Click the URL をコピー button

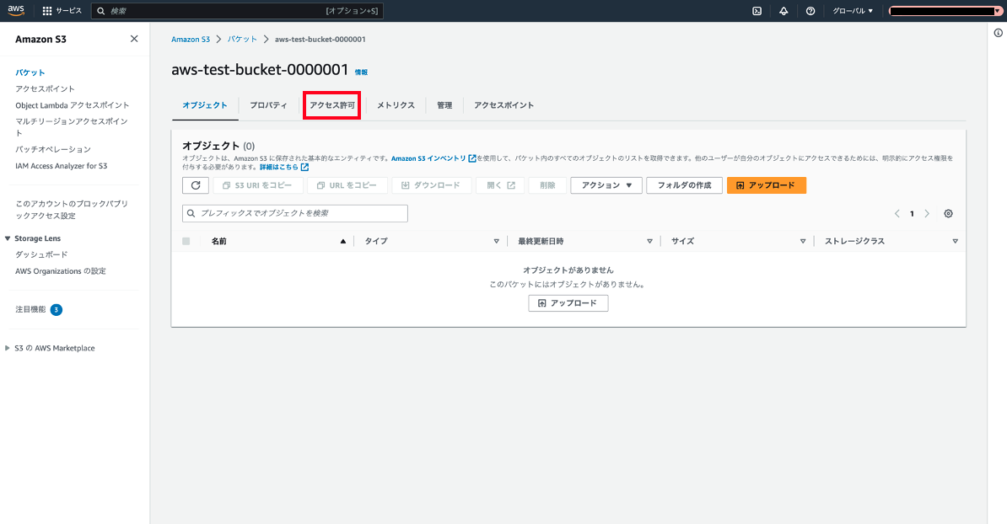(x=347, y=185)
